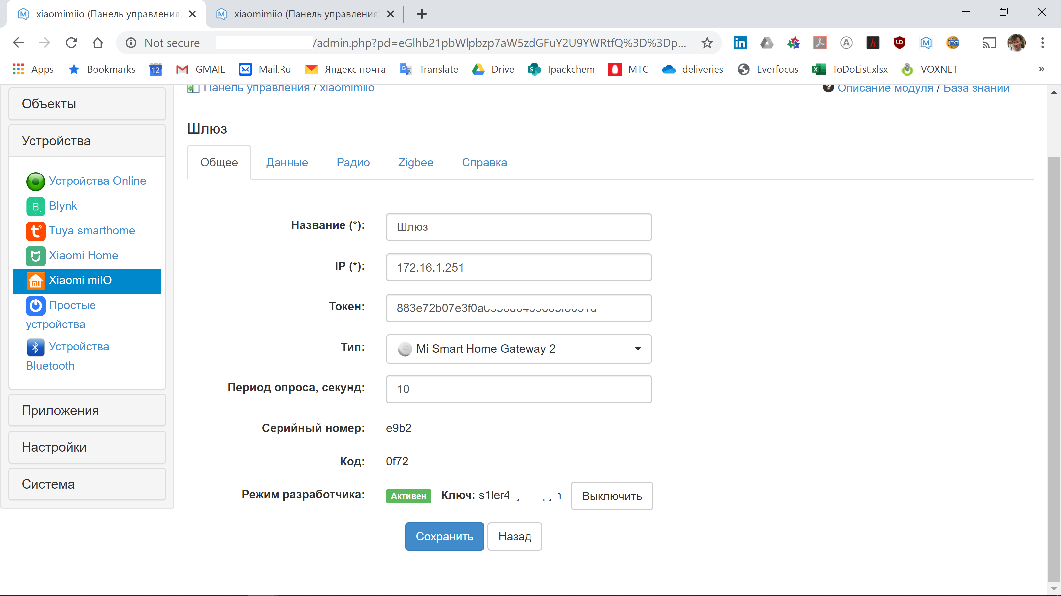Click the Название input field

click(x=519, y=227)
